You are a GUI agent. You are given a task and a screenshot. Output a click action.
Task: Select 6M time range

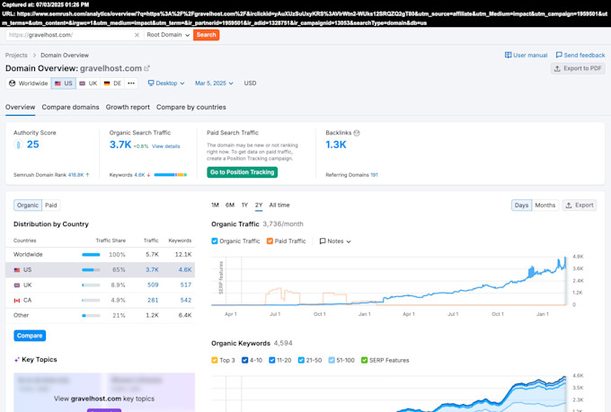click(x=230, y=206)
